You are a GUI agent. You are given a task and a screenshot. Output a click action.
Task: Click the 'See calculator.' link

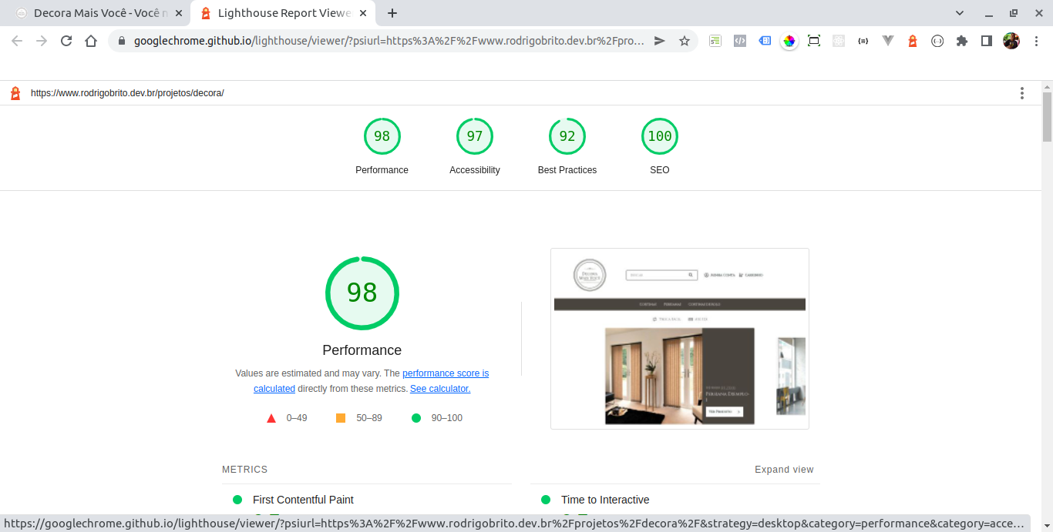pos(439,389)
